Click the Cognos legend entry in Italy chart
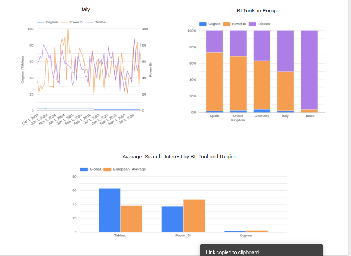 point(48,22)
